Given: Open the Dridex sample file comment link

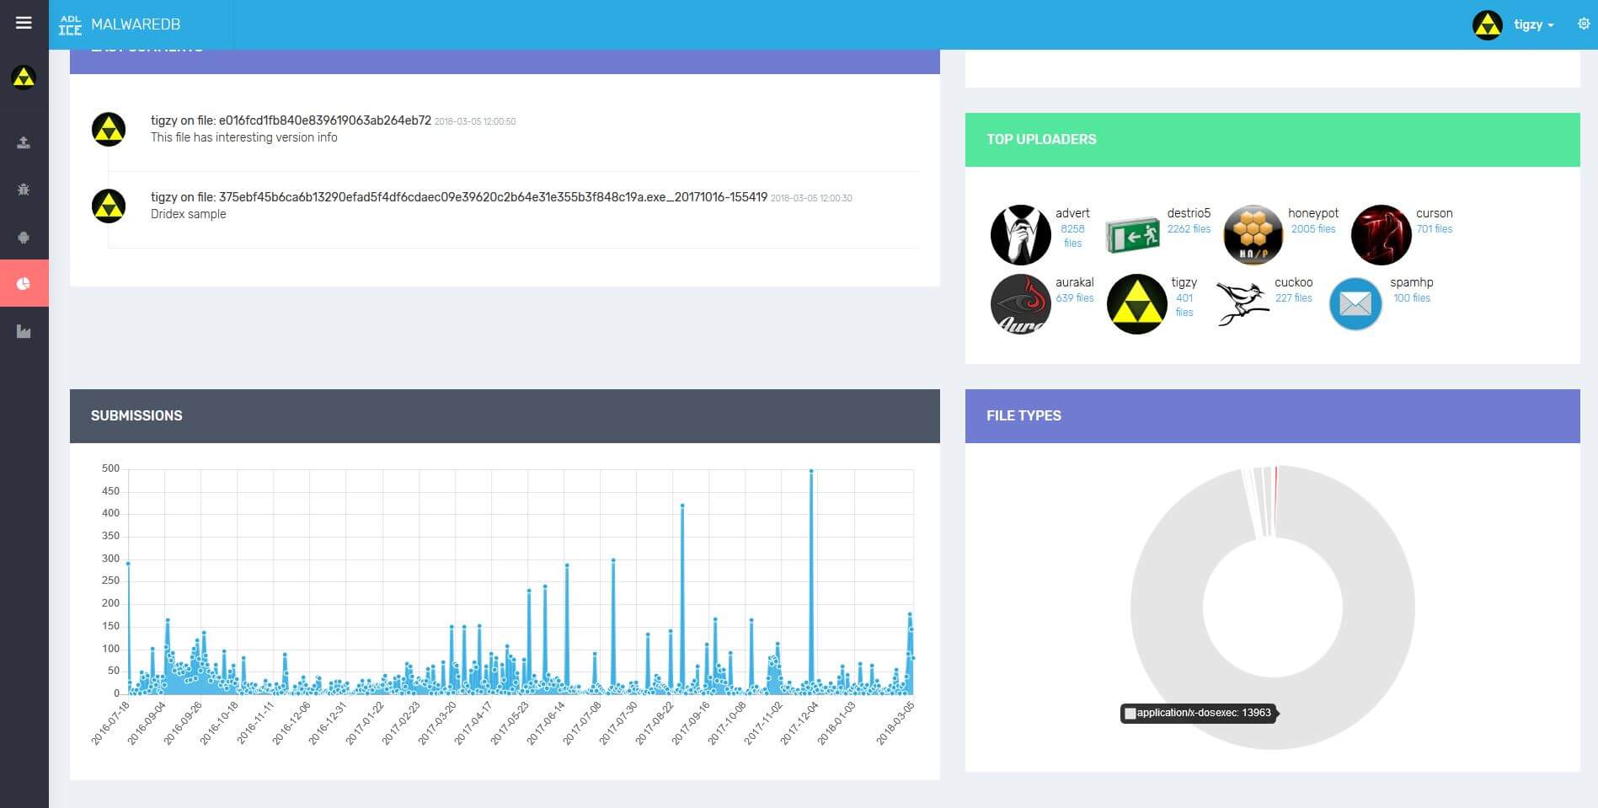Looking at the screenshot, I should coord(492,197).
